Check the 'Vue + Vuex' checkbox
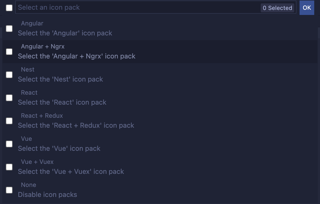The height and width of the screenshot is (204, 320). coord(9,167)
